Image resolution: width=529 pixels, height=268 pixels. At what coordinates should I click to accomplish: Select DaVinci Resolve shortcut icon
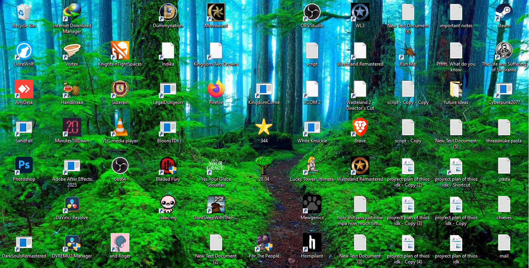72,204
